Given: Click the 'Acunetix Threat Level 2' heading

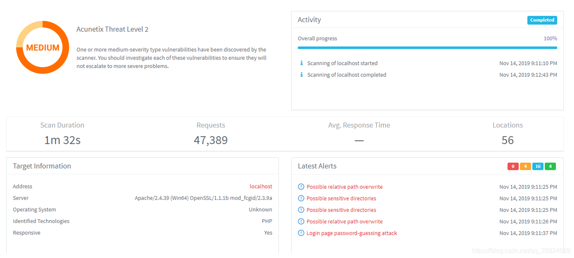Looking at the screenshot, I should click(x=112, y=29).
